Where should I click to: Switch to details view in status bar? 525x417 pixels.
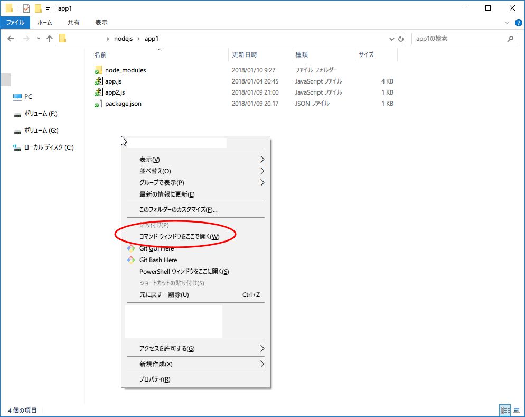coord(505,410)
